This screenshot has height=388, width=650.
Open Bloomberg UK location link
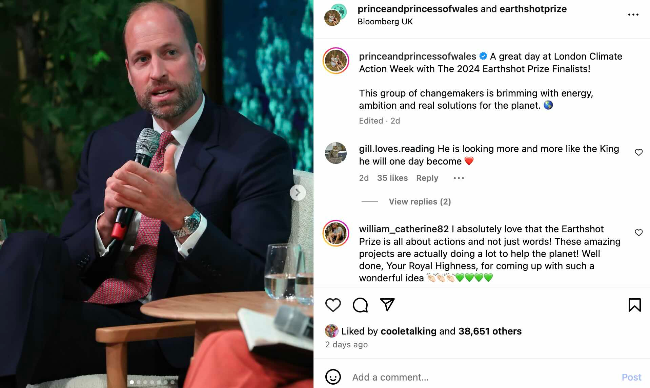[x=385, y=22]
